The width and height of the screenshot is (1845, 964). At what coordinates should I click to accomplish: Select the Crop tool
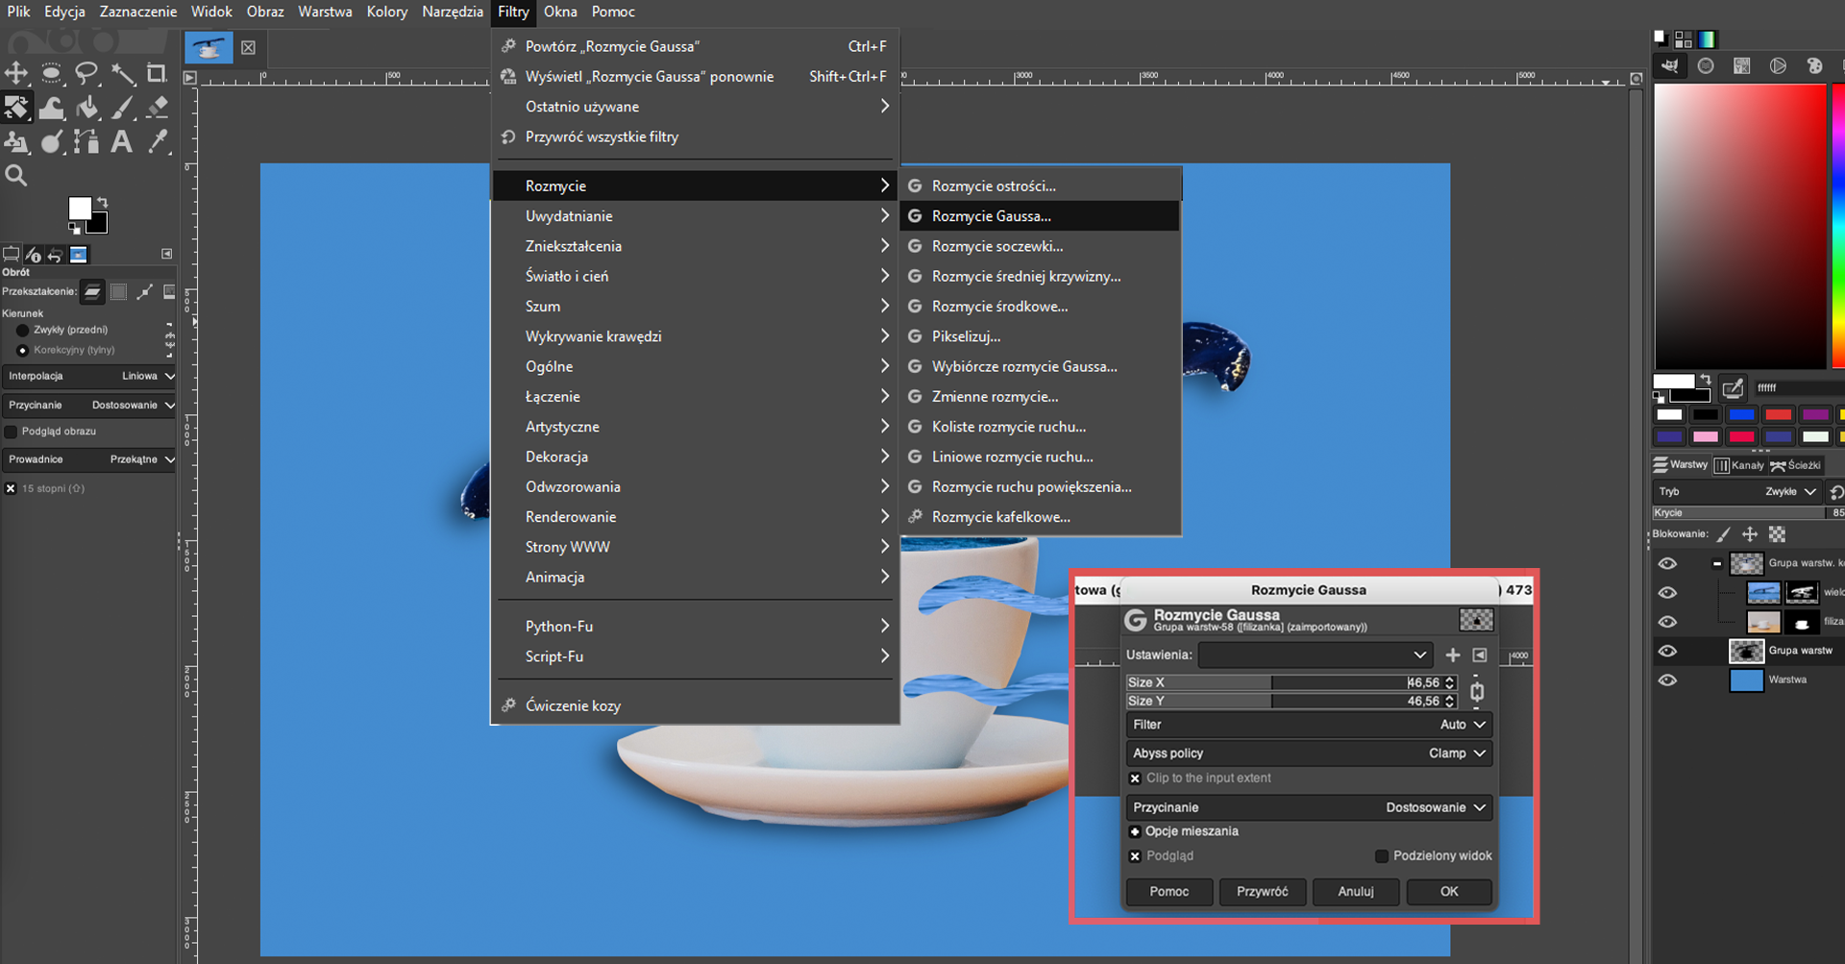tap(157, 73)
